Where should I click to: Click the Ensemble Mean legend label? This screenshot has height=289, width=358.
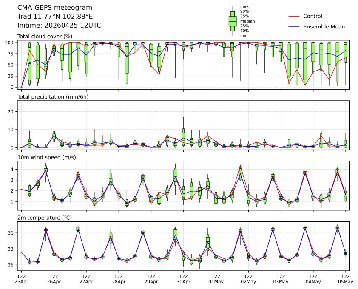pos(324,27)
